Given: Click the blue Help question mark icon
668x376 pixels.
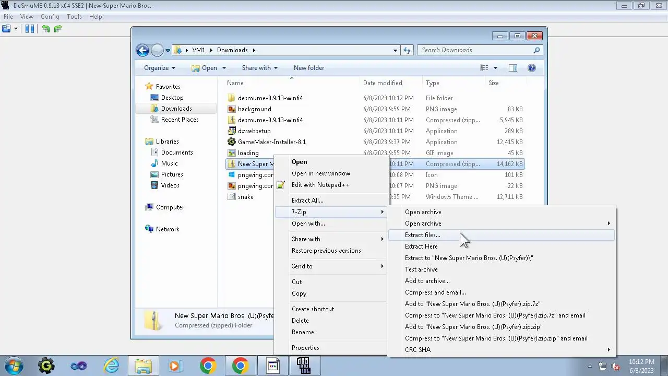Looking at the screenshot, I should pos(532,68).
